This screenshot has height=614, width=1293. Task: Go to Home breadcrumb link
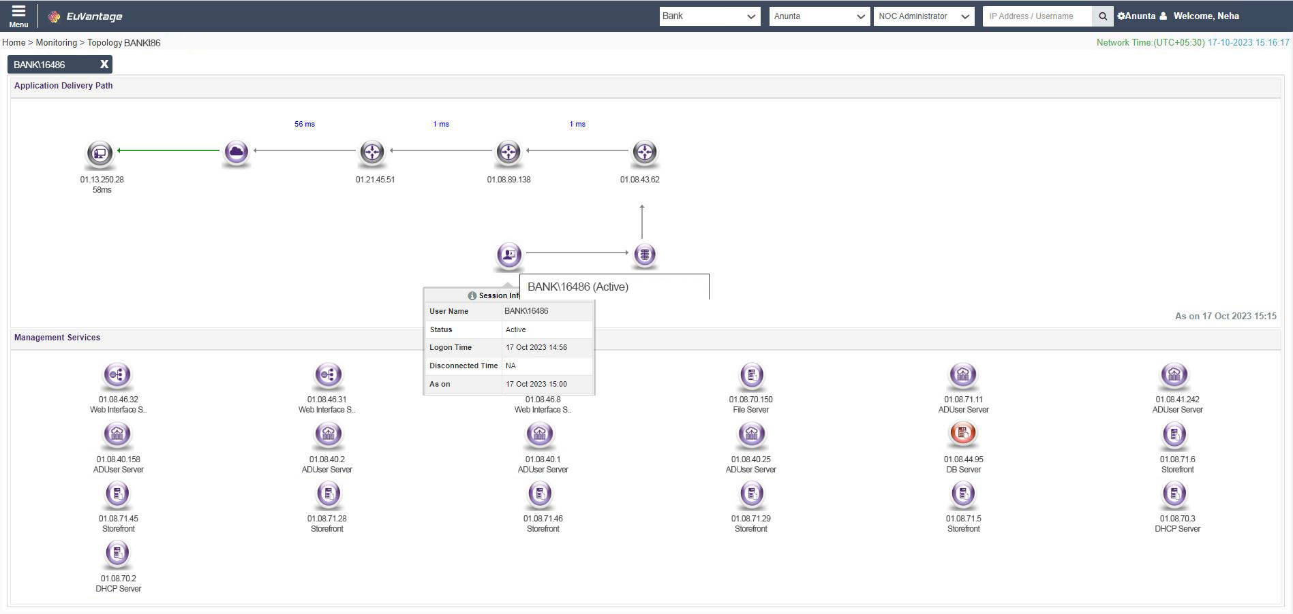(x=14, y=42)
